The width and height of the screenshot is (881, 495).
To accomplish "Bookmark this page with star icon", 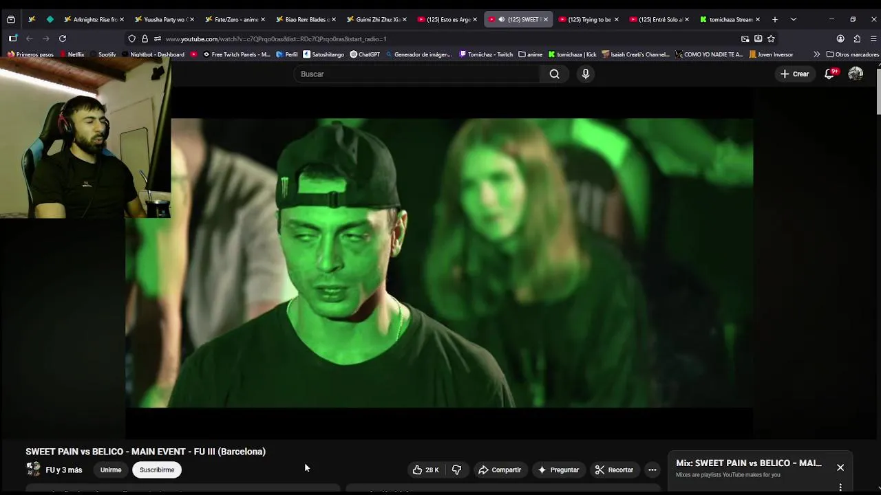I will 771,38.
